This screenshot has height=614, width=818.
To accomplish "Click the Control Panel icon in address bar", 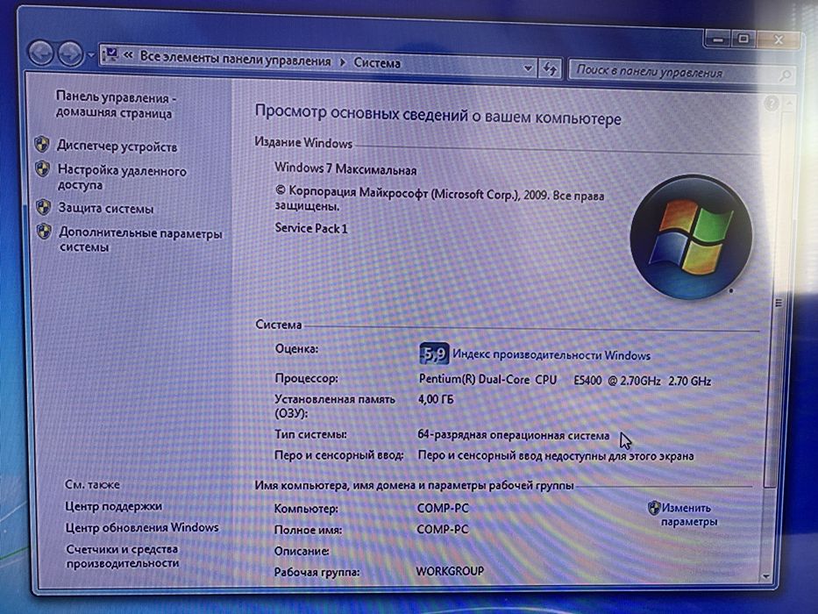I will (x=110, y=54).
